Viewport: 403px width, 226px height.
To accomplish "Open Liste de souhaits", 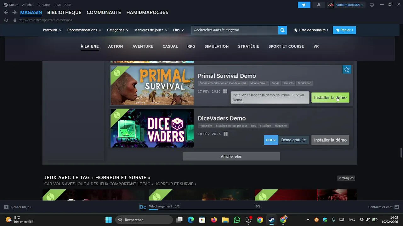I will point(311,30).
